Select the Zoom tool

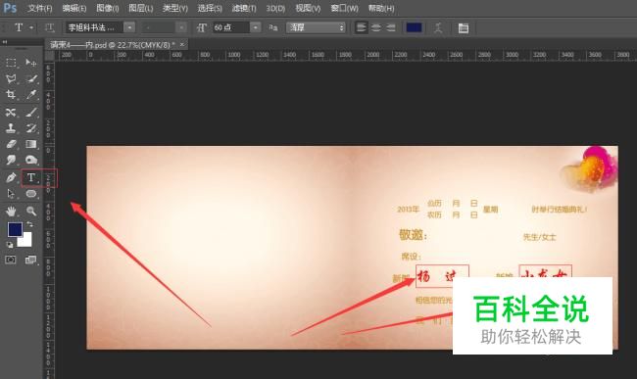coord(31,211)
